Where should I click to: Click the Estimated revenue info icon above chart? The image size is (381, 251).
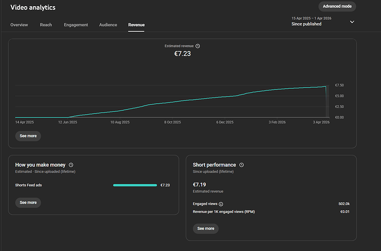tap(198, 46)
